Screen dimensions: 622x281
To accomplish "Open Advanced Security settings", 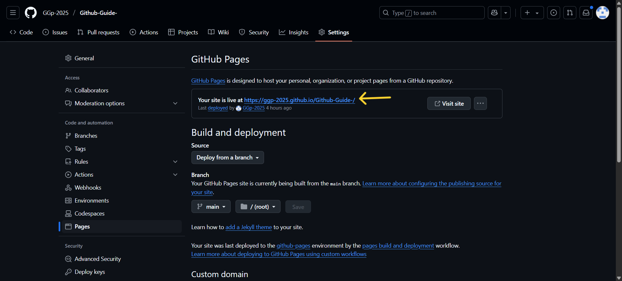I will pyautogui.click(x=122, y=259).
